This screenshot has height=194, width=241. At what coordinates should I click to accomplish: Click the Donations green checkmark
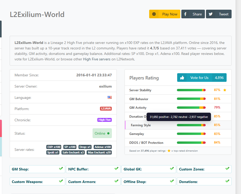coord(227,181)
